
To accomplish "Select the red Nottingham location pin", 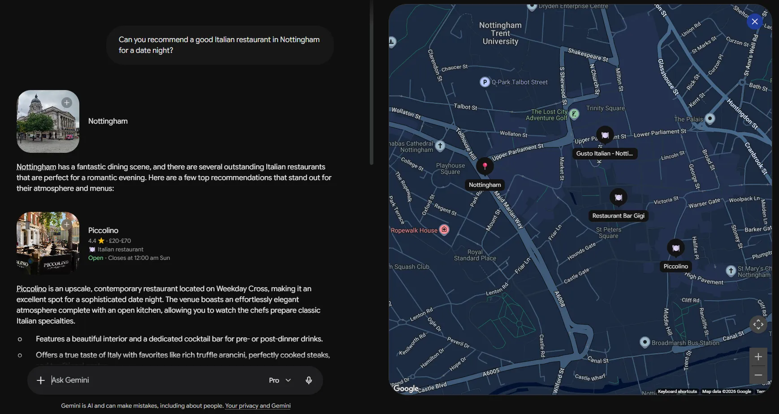I will [485, 166].
